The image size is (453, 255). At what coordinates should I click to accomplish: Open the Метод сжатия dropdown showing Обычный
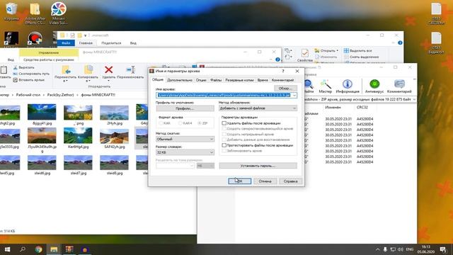tap(185, 139)
